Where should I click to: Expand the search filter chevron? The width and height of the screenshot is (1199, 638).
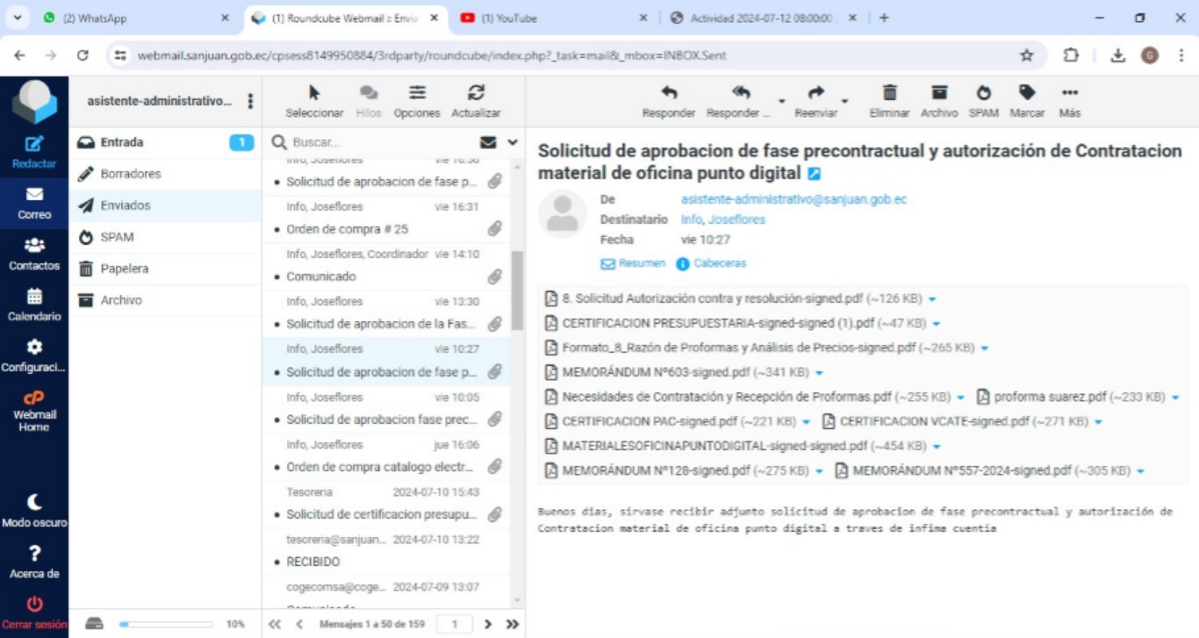click(x=513, y=142)
